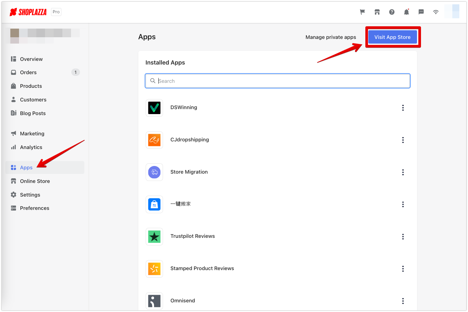Open the account avatar in top bar
This screenshot has width=468, height=312.
(x=452, y=11)
